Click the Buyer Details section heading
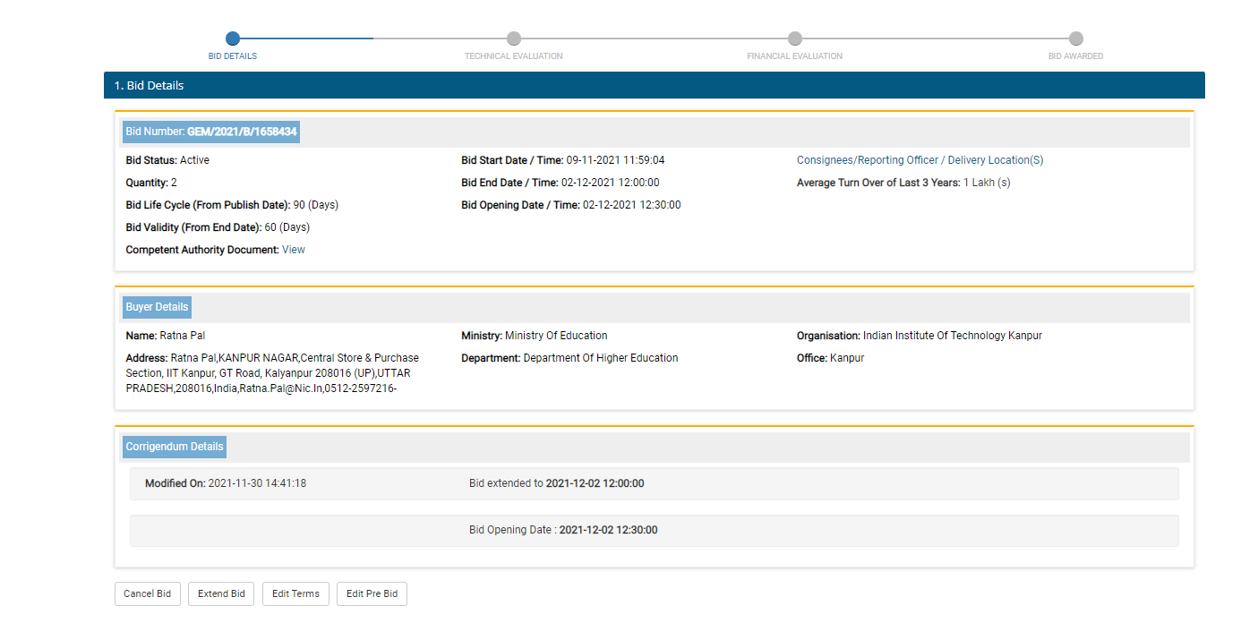The image size is (1258, 640). (x=157, y=307)
